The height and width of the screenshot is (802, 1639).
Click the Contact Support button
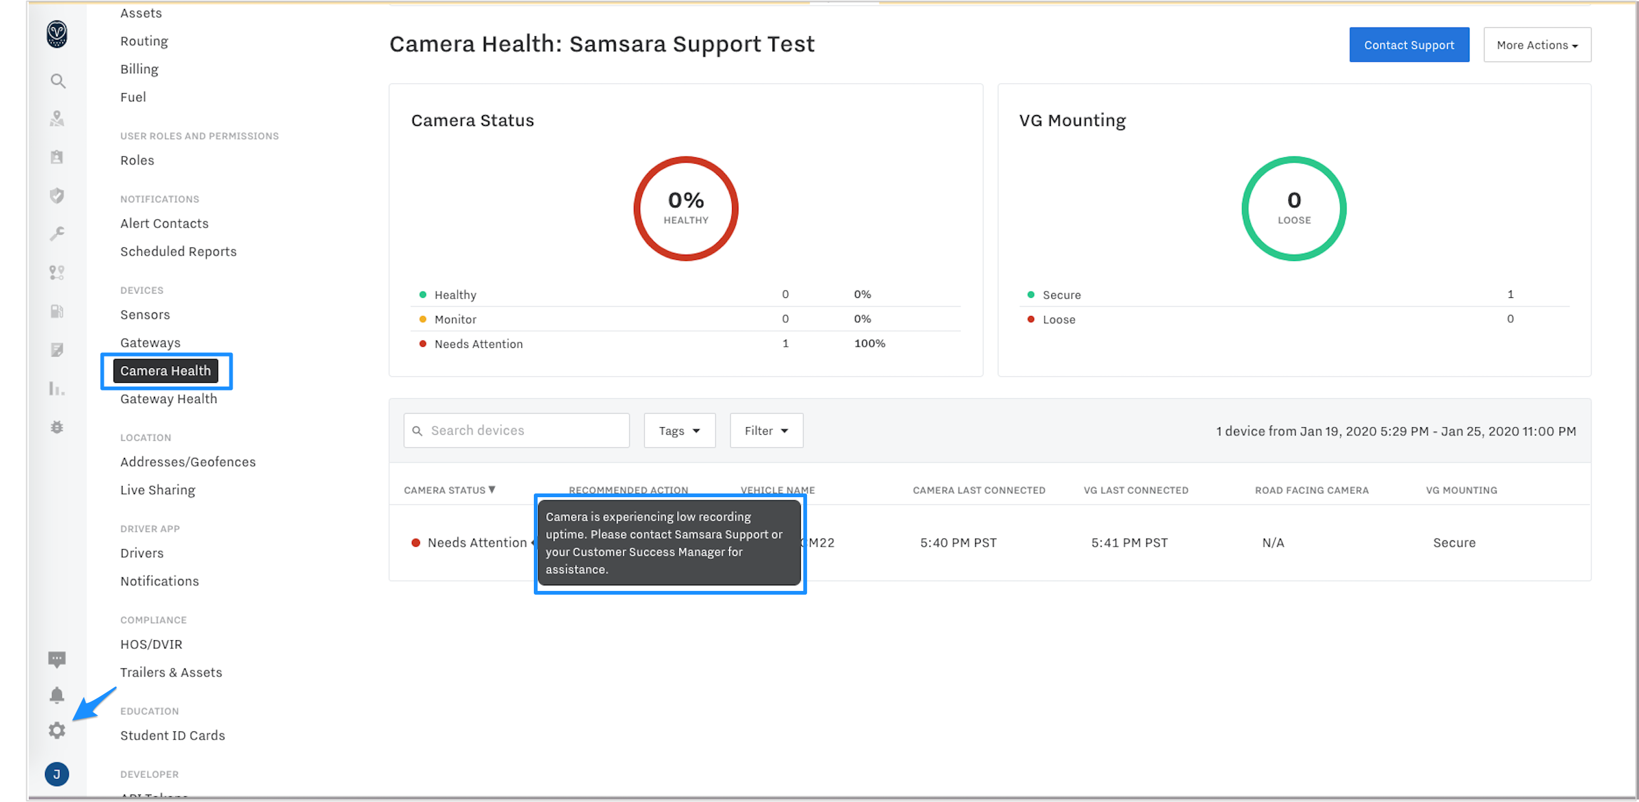[1410, 44]
